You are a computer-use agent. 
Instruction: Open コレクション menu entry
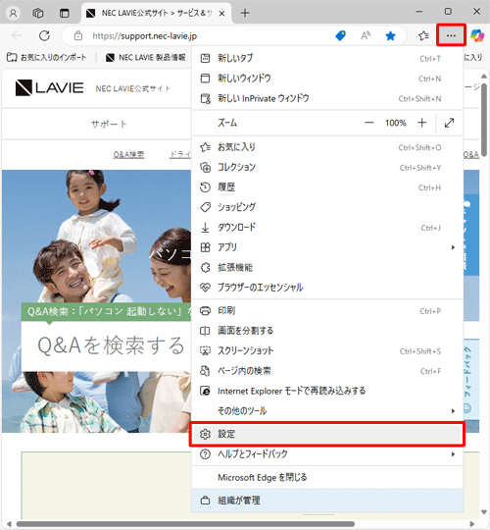coord(327,167)
